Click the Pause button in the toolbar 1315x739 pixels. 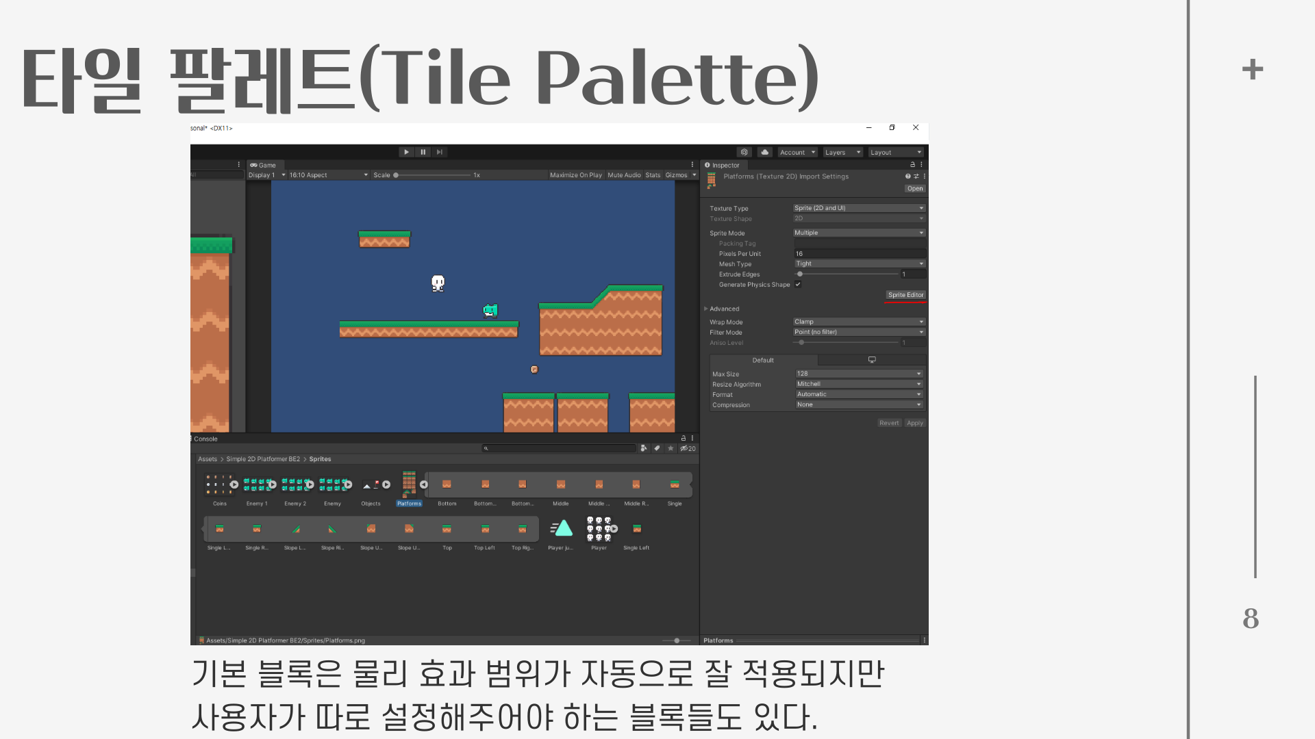423,152
